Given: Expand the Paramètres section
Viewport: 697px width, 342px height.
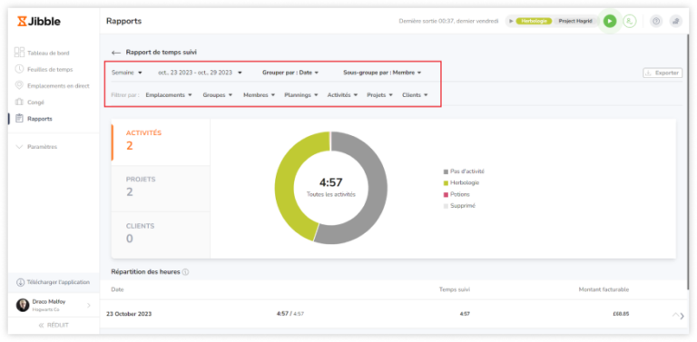Looking at the screenshot, I should (36, 147).
